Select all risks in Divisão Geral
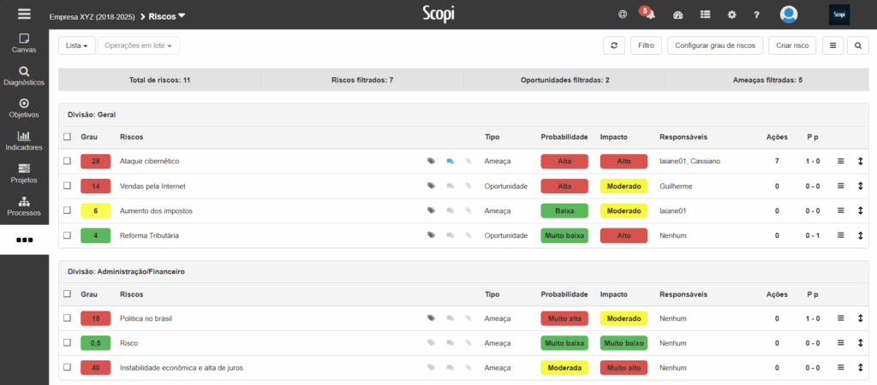 click(x=67, y=136)
